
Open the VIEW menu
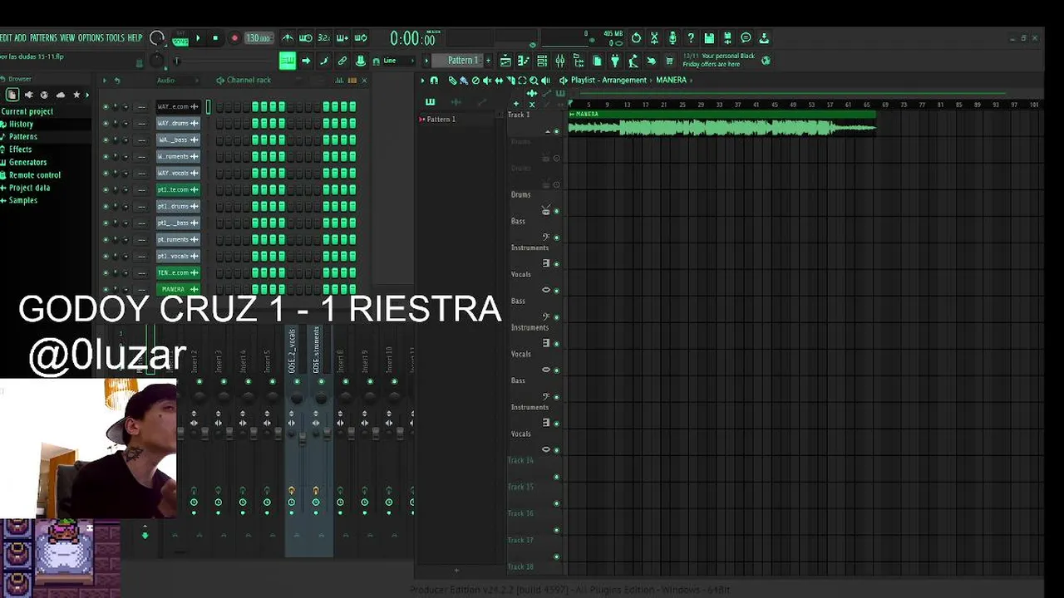67,38
